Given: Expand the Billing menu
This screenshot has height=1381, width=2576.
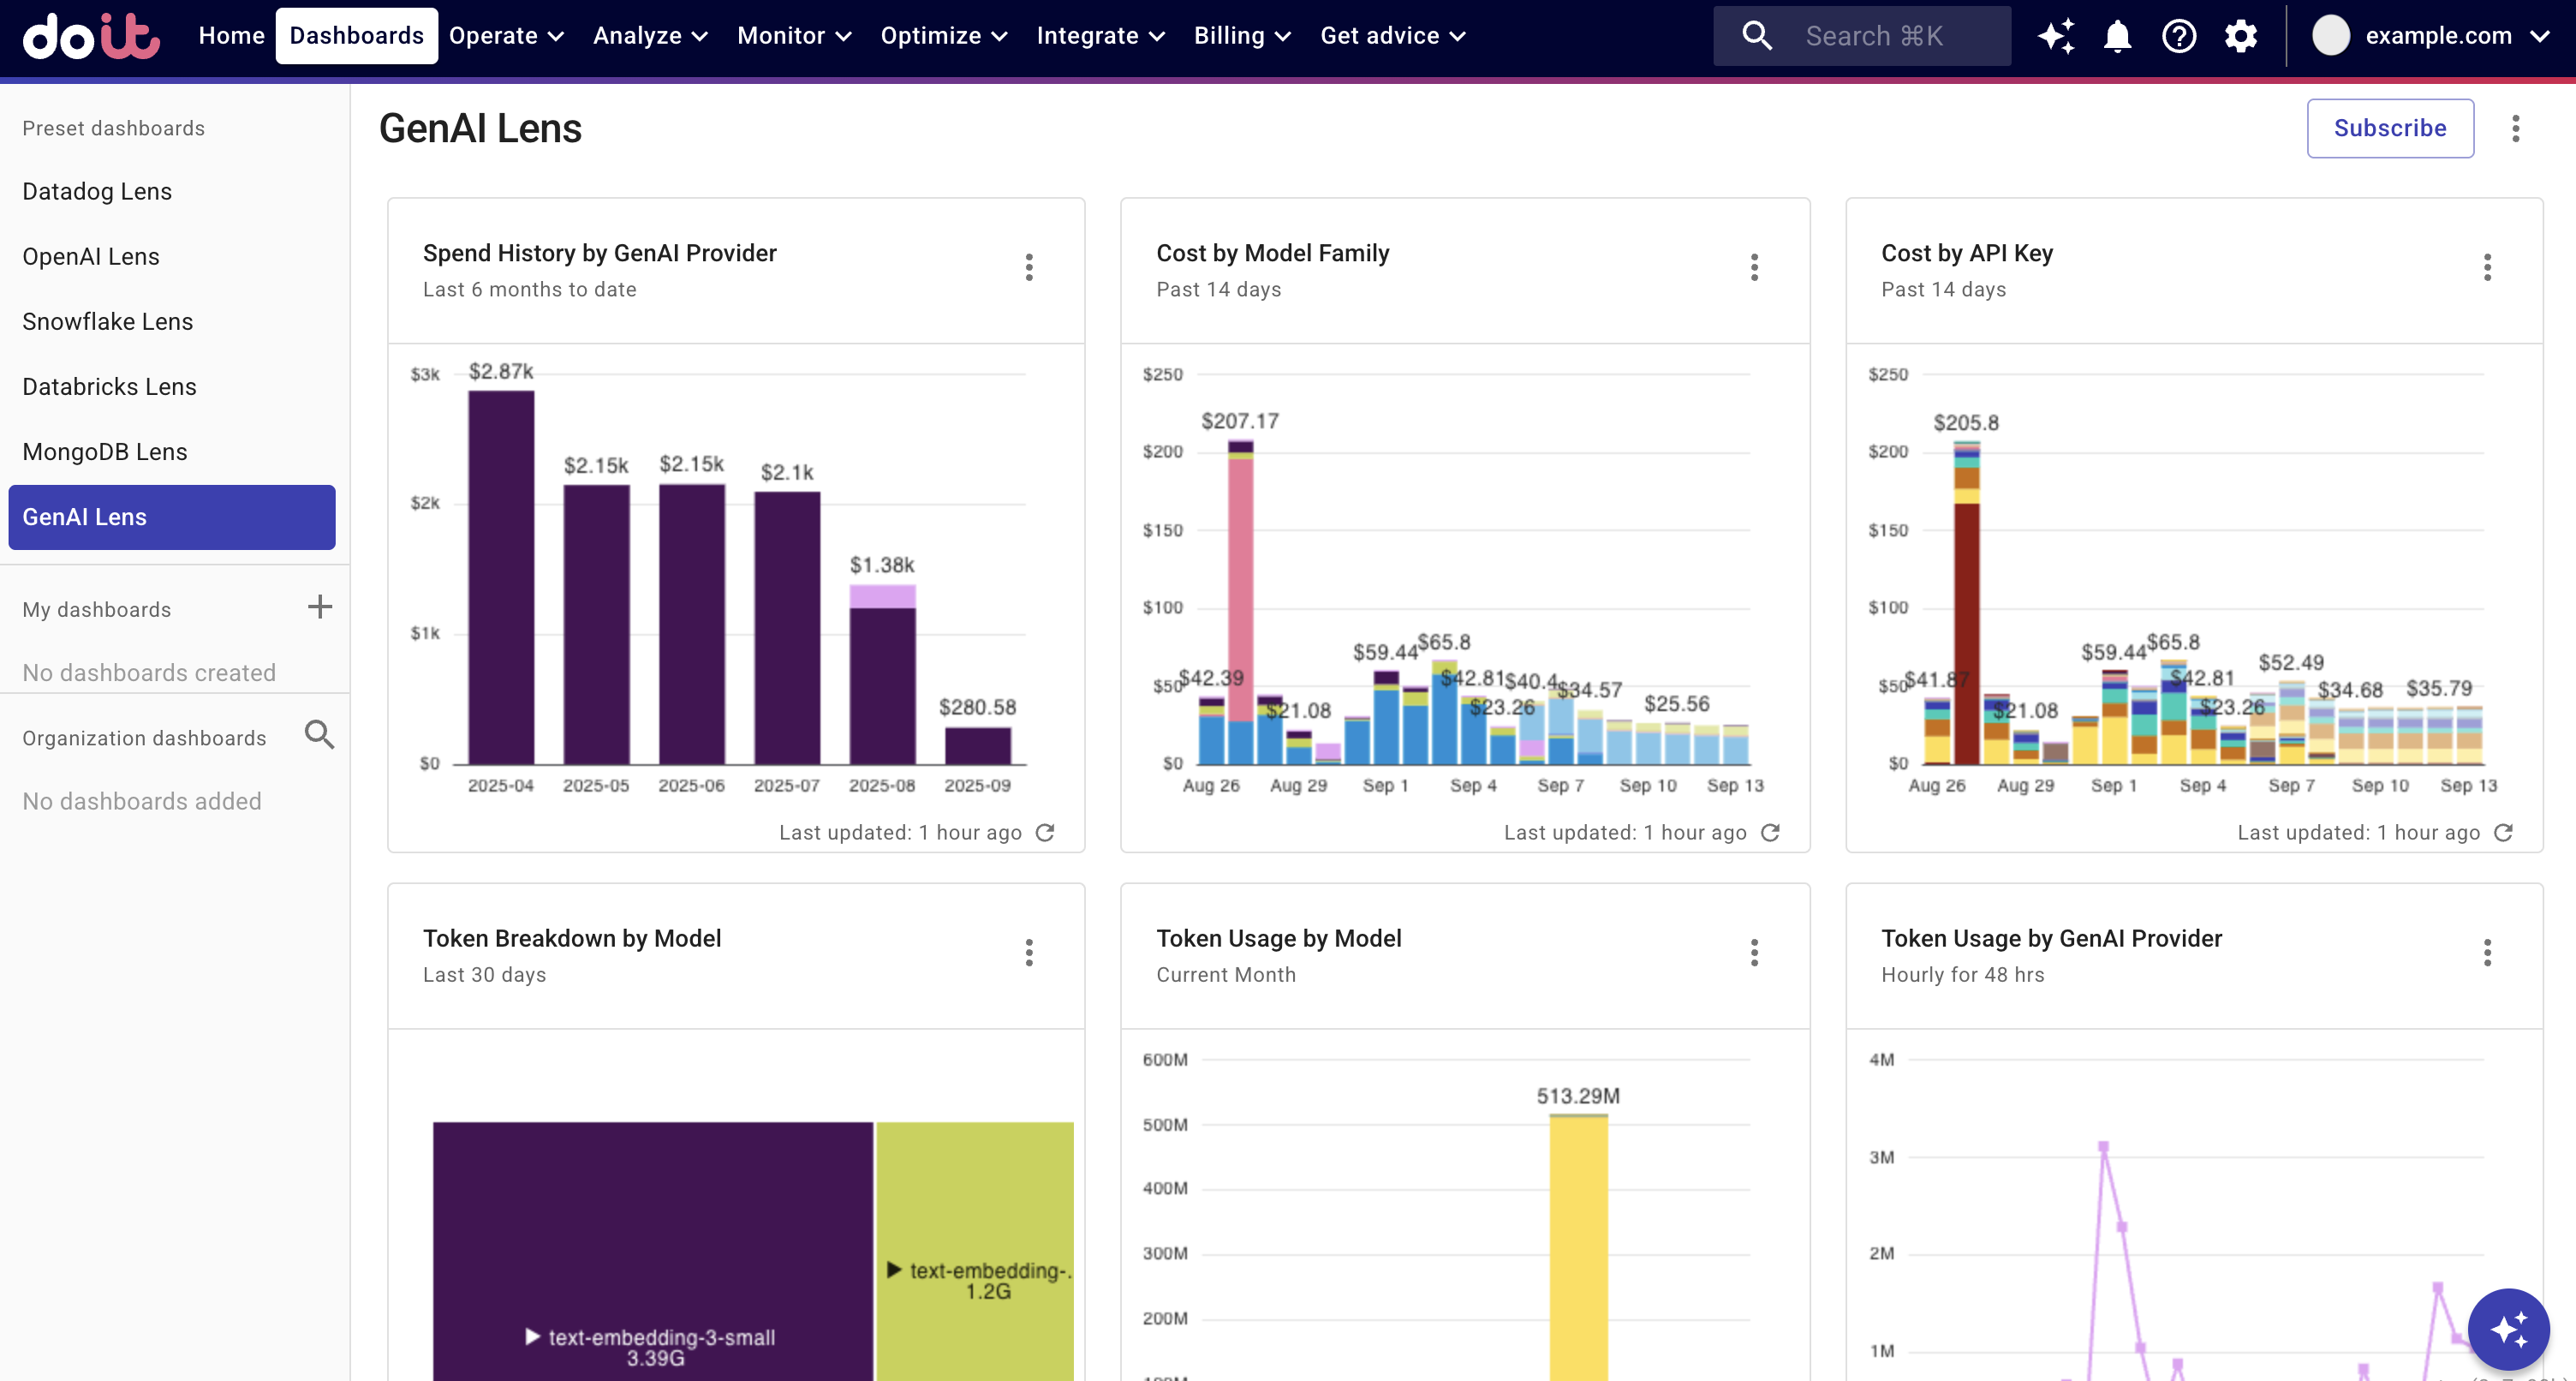Looking at the screenshot, I should 1242,36.
